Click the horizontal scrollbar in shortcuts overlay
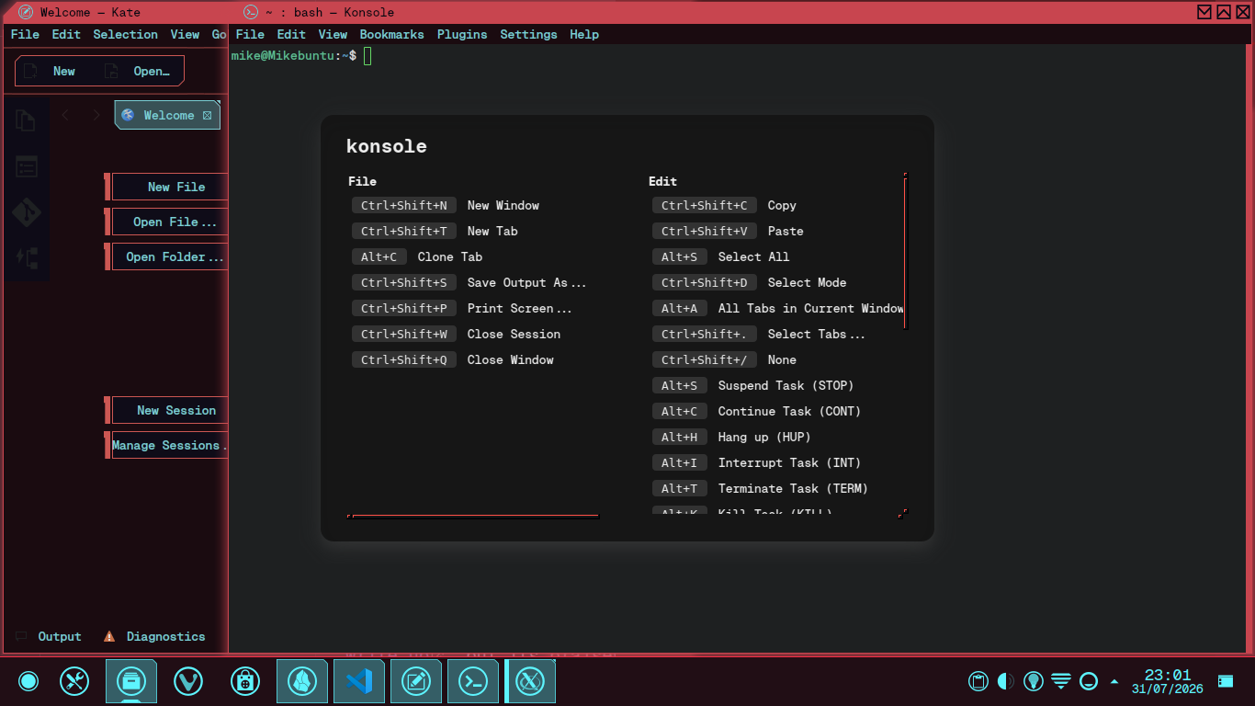The width and height of the screenshot is (1255, 706). click(x=475, y=516)
